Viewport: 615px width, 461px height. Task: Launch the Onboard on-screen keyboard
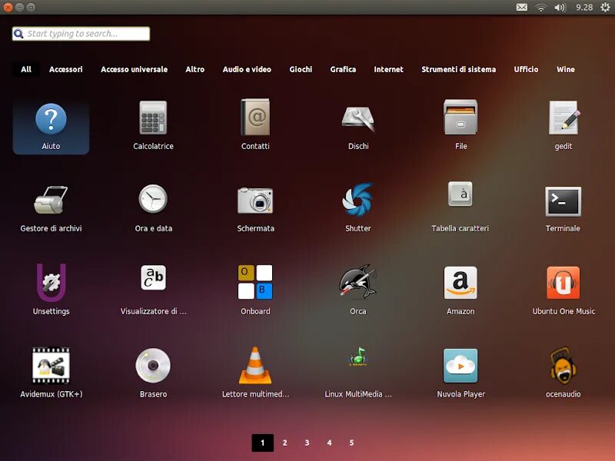point(255,290)
